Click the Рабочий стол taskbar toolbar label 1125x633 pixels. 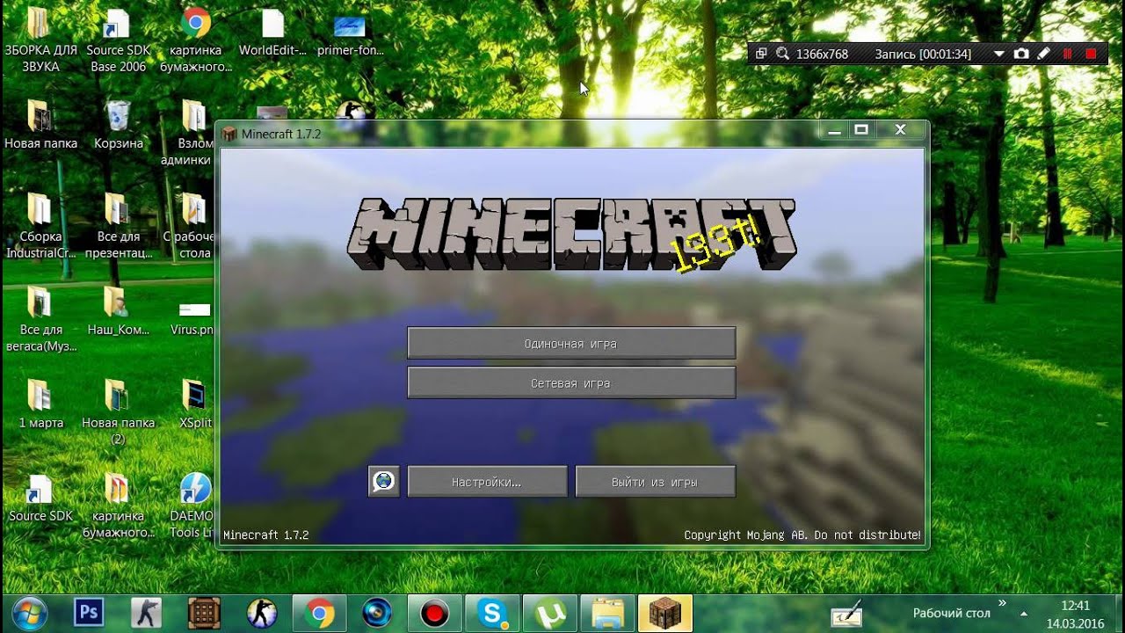point(951,613)
